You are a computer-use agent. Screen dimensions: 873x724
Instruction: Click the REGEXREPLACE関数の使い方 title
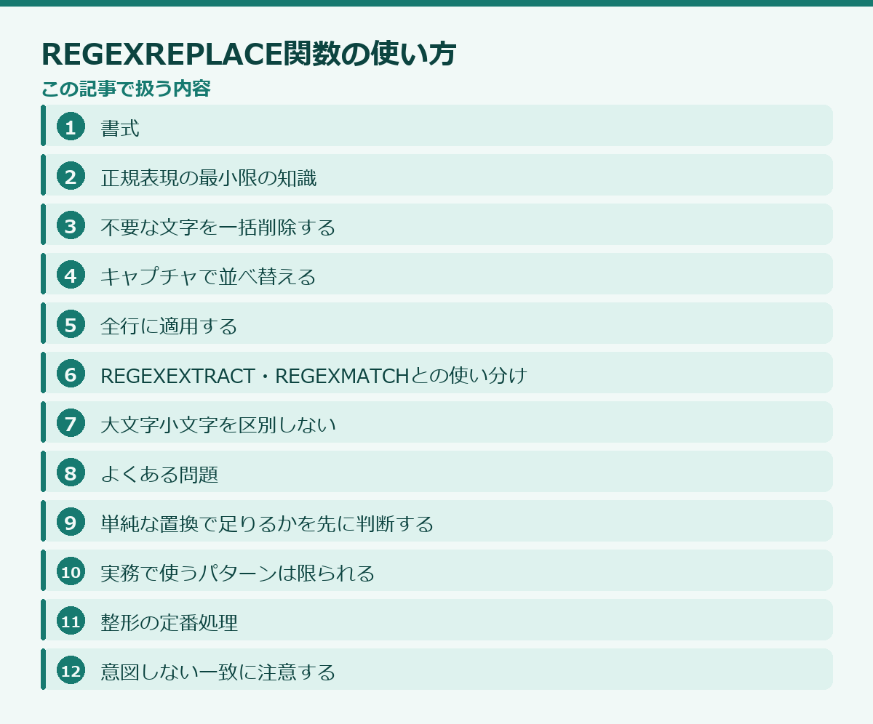point(249,55)
